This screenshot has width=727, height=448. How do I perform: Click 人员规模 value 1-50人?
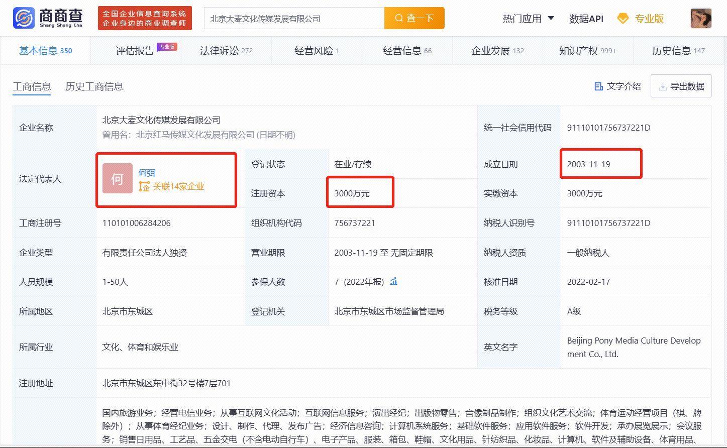pyautogui.click(x=115, y=282)
